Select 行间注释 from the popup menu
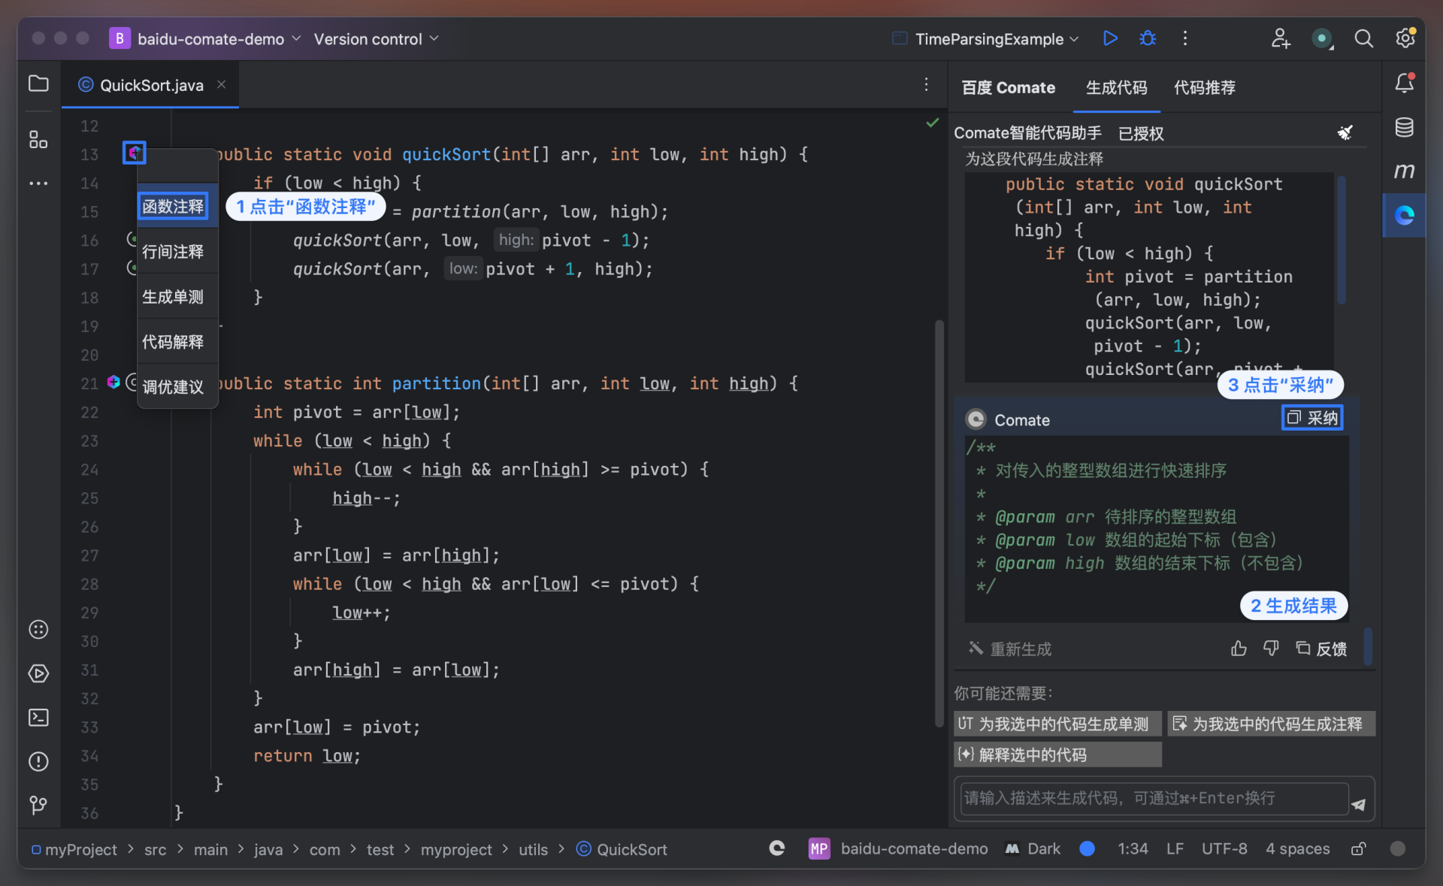The image size is (1443, 886). (174, 252)
